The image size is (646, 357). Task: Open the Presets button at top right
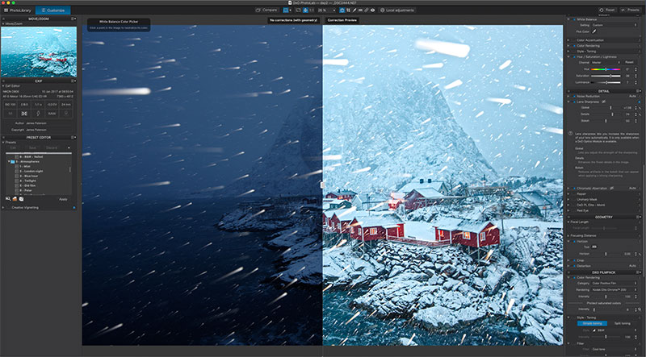click(x=630, y=10)
